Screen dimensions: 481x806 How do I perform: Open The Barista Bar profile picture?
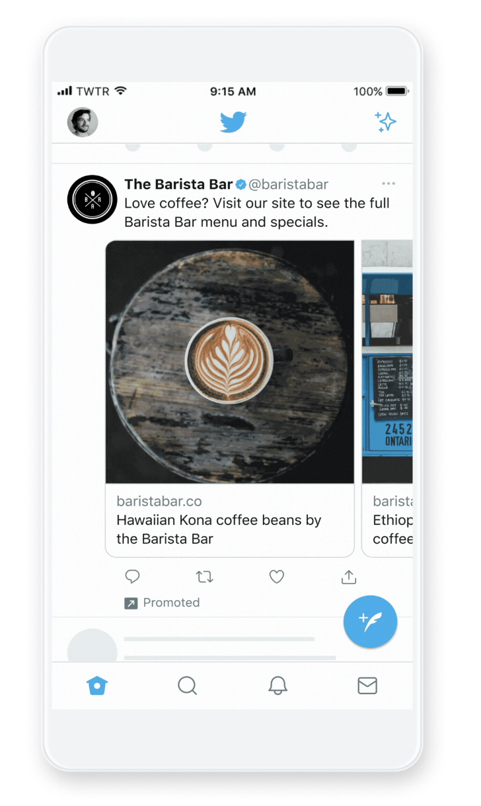[x=92, y=199]
